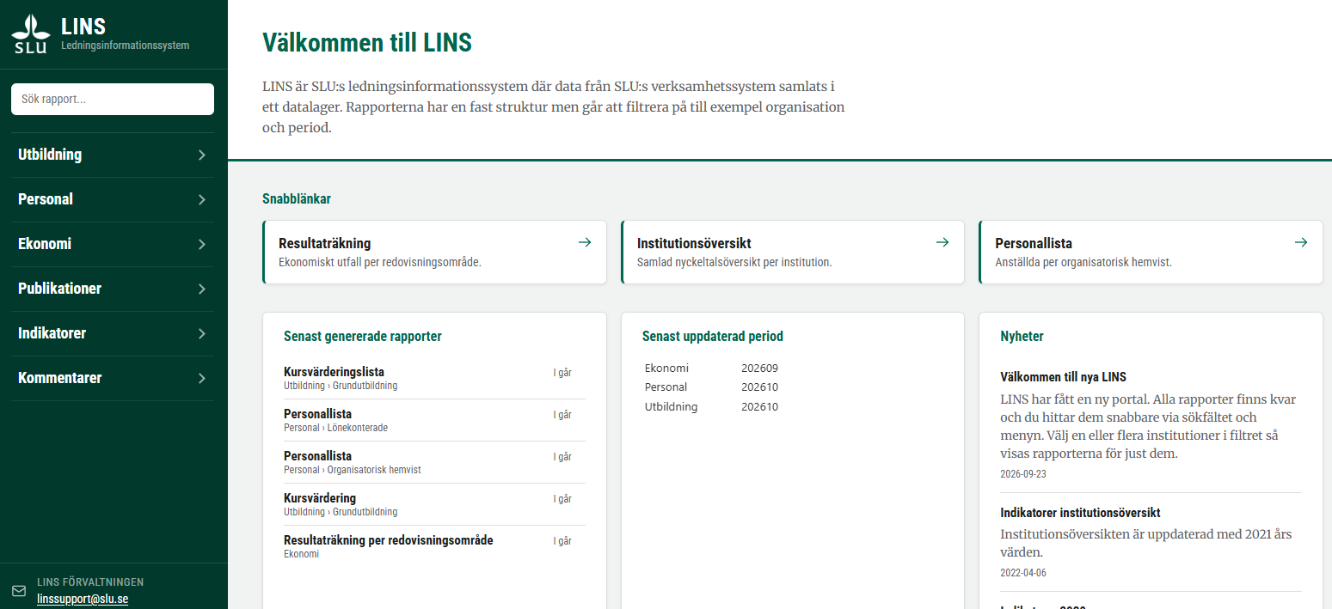Click the 'LINS FÖRVALTNINGEN' footer label
The width and height of the screenshot is (1332, 609).
coord(90,582)
